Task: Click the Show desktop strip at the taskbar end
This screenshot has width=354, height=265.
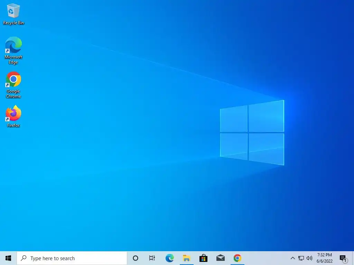Action: click(353, 258)
